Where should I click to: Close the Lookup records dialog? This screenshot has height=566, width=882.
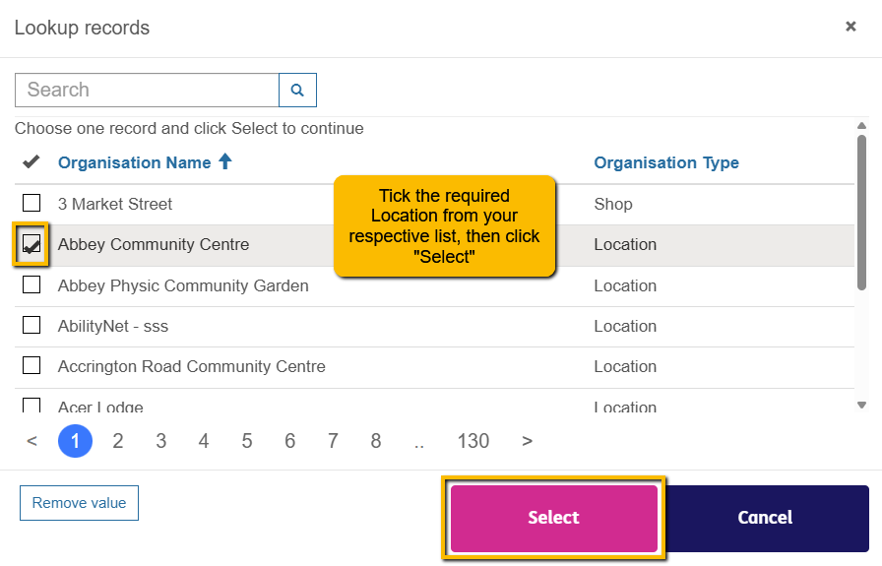(850, 27)
